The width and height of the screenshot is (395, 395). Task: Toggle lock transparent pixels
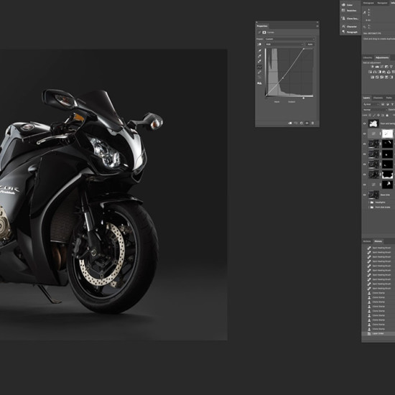pos(370,116)
